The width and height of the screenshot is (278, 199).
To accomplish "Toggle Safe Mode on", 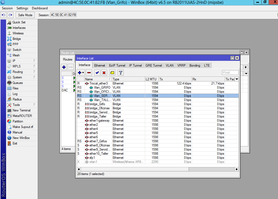I will pos(25,15).
